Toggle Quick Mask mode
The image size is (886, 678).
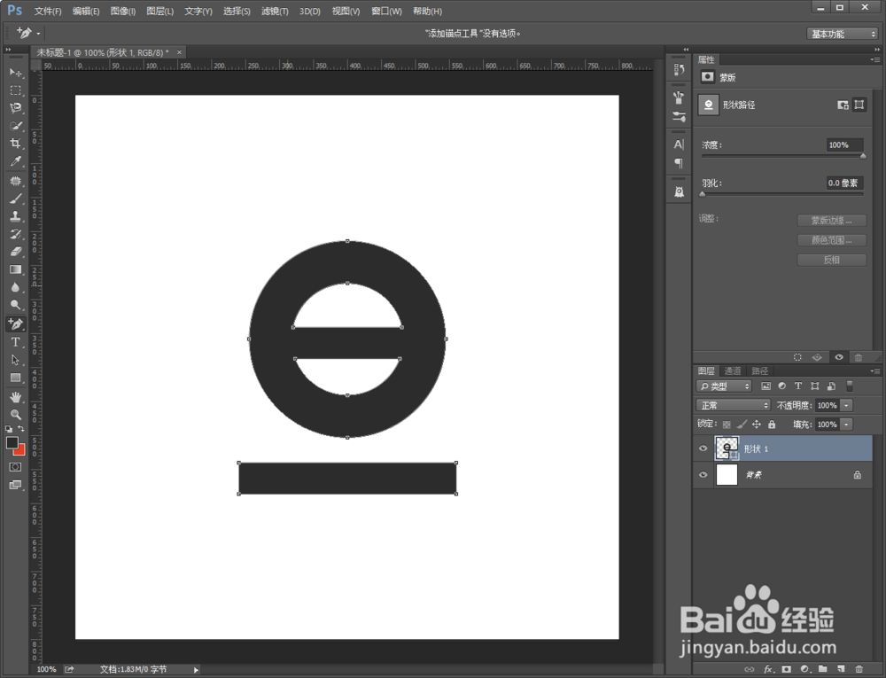15,467
